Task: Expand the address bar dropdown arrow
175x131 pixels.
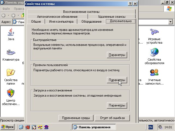Action: click(170, 22)
